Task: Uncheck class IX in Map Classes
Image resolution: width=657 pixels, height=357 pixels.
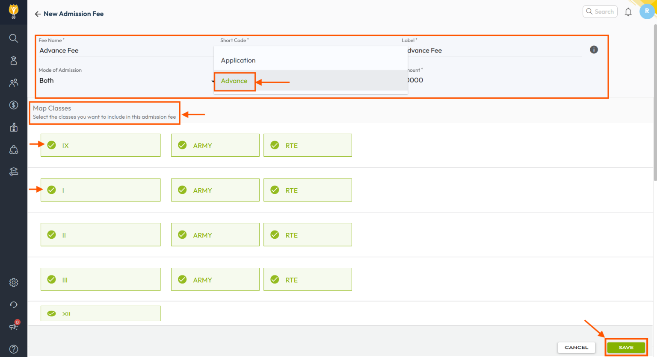Action: (52, 145)
